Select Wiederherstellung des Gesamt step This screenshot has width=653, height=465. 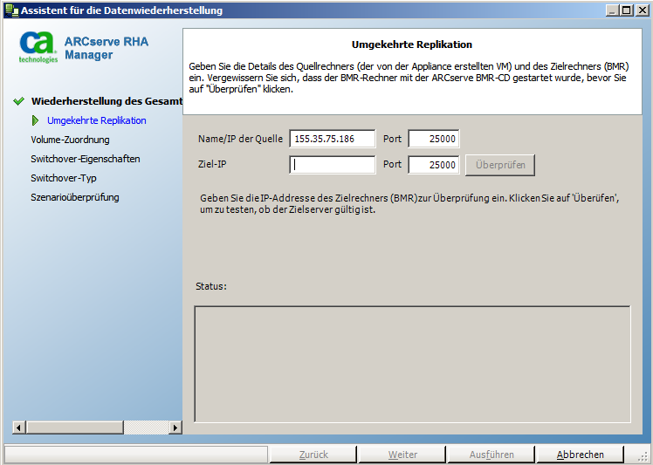[107, 101]
